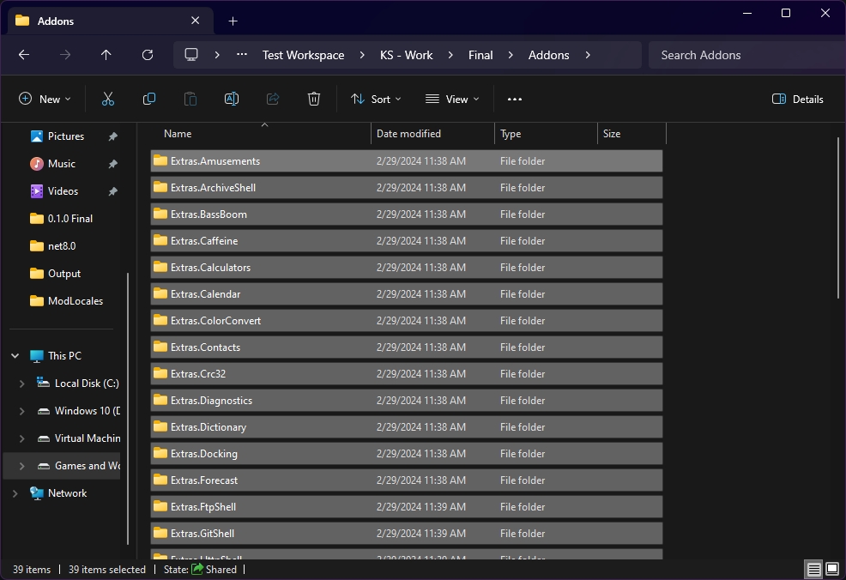Go up one folder level with Up arrow
Image resolution: width=846 pixels, height=580 pixels.
[x=106, y=55]
